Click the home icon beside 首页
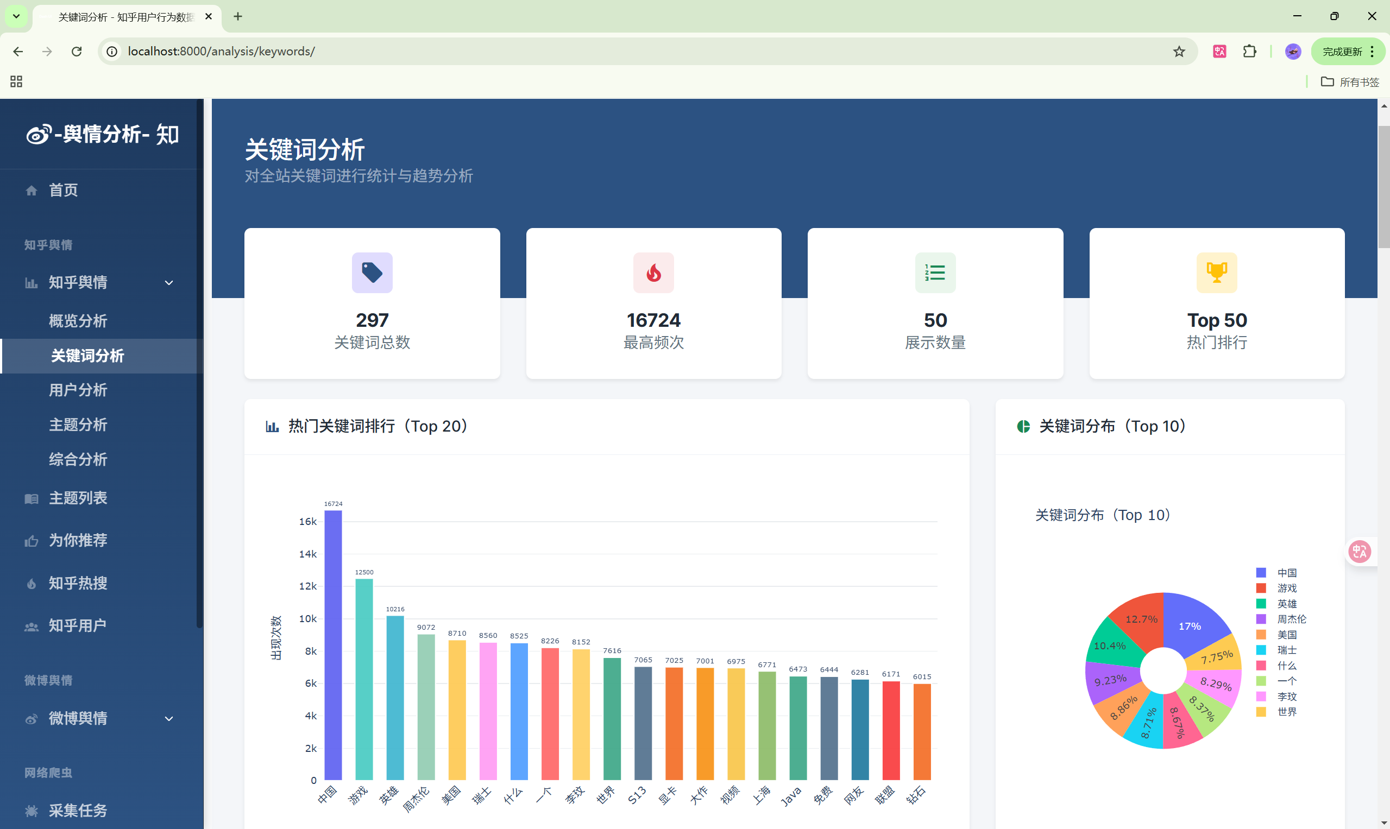Image resolution: width=1390 pixels, height=829 pixels. pos(32,191)
